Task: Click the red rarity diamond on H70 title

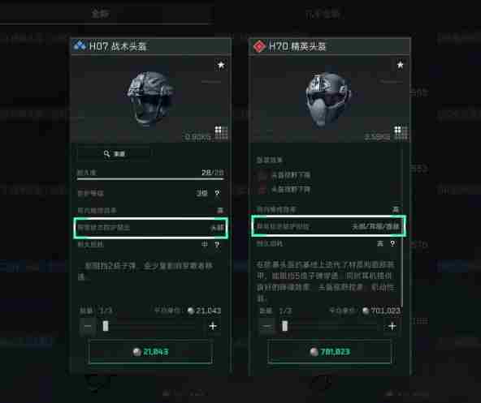Action: click(x=259, y=46)
